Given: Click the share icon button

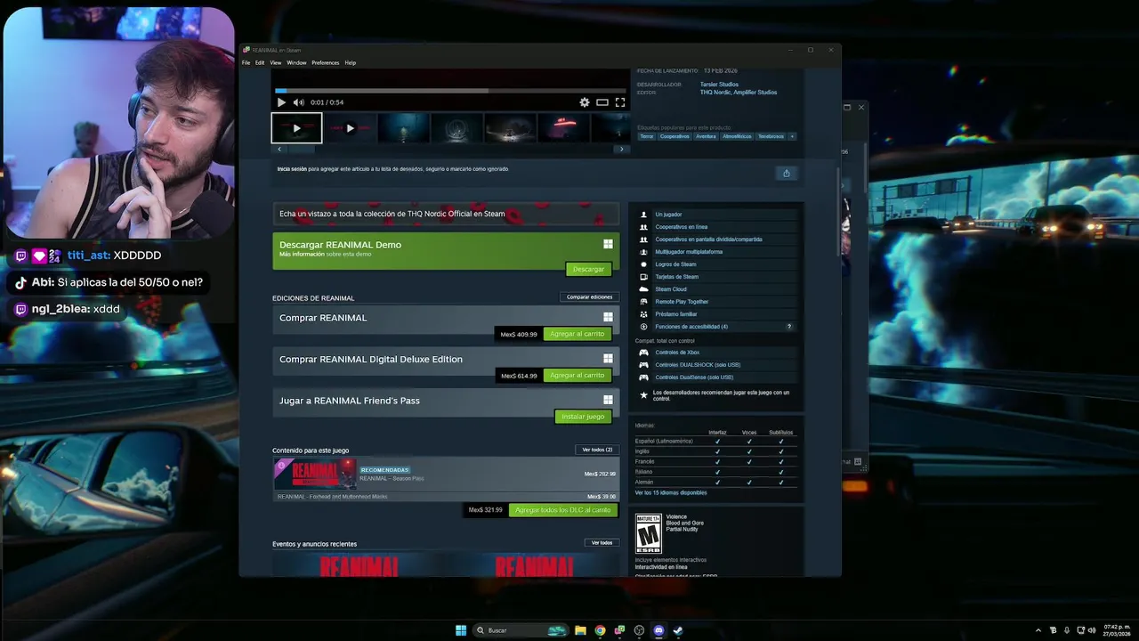Looking at the screenshot, I should point(786,174).
